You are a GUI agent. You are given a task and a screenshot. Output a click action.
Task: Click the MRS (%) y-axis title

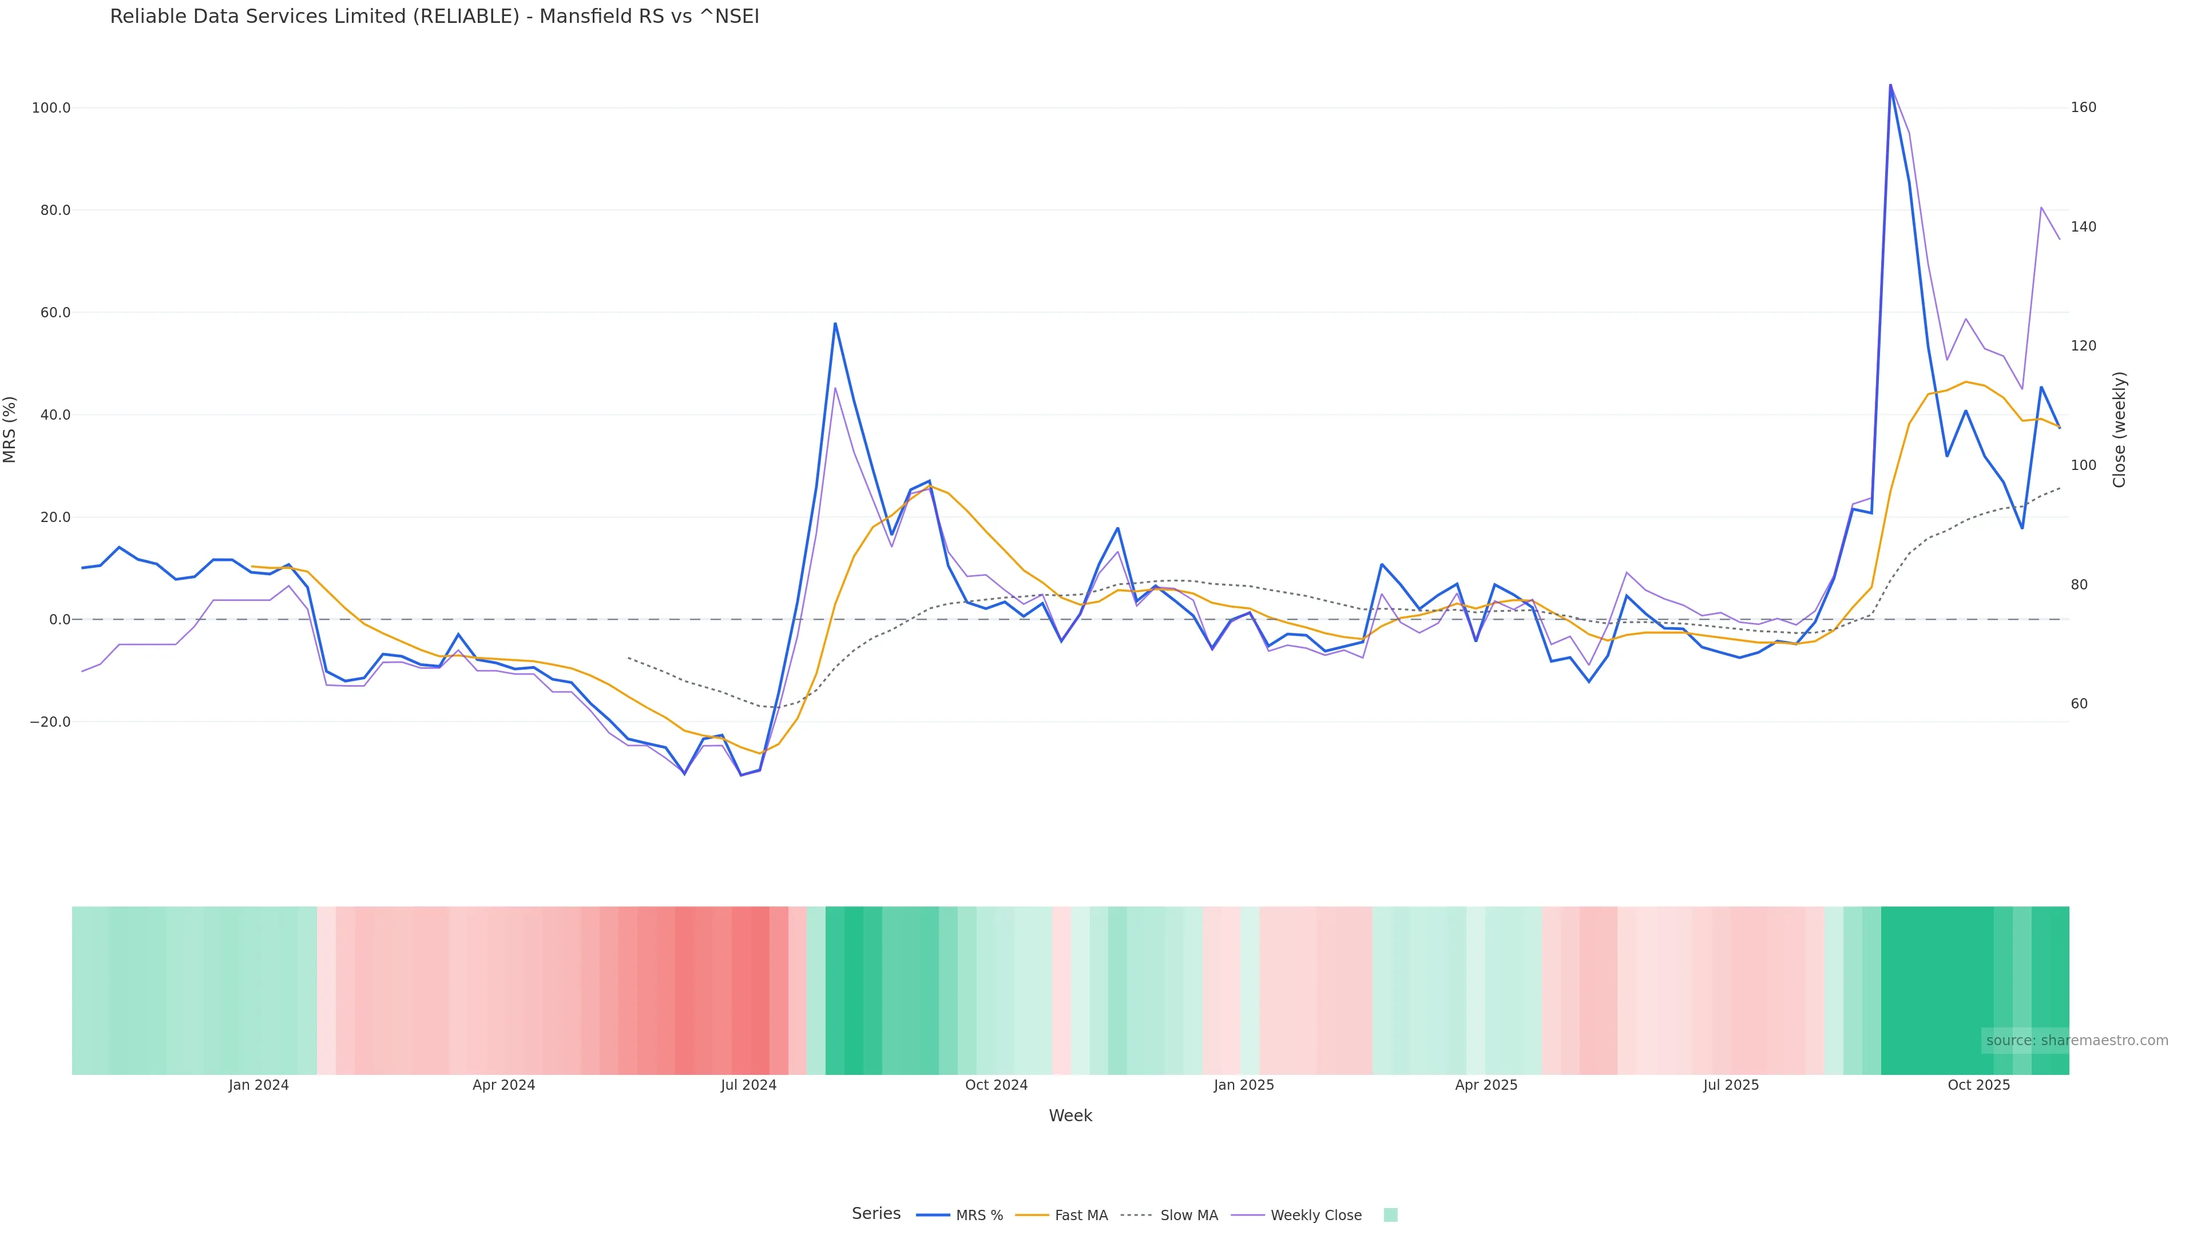pyautogui.click(x=10, y=429)
